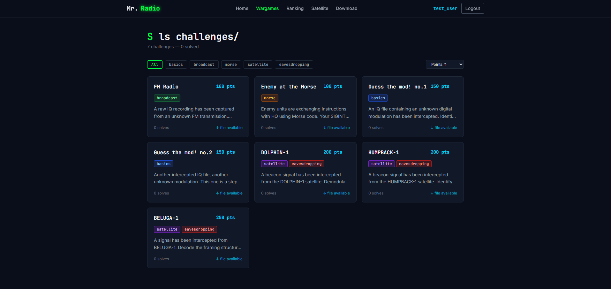This screenshot has width=611, height=289.
Task: Filter challenges by basics tag
Action: coord(176,65)
